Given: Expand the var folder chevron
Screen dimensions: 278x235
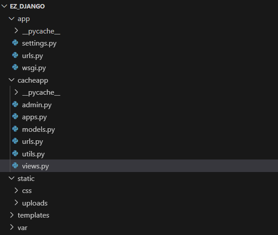Looking at the screenshot, I should point(12,227).
